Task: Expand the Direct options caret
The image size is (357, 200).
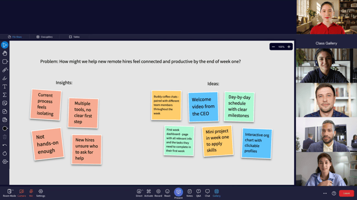Action: pyautogui.click(x=143, y=190)
